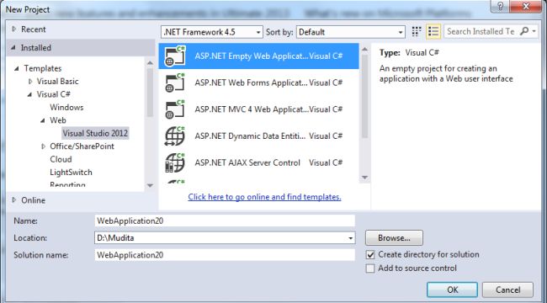Expand the Online section
The width and height of the screenshot is (547, 303).
14,200
